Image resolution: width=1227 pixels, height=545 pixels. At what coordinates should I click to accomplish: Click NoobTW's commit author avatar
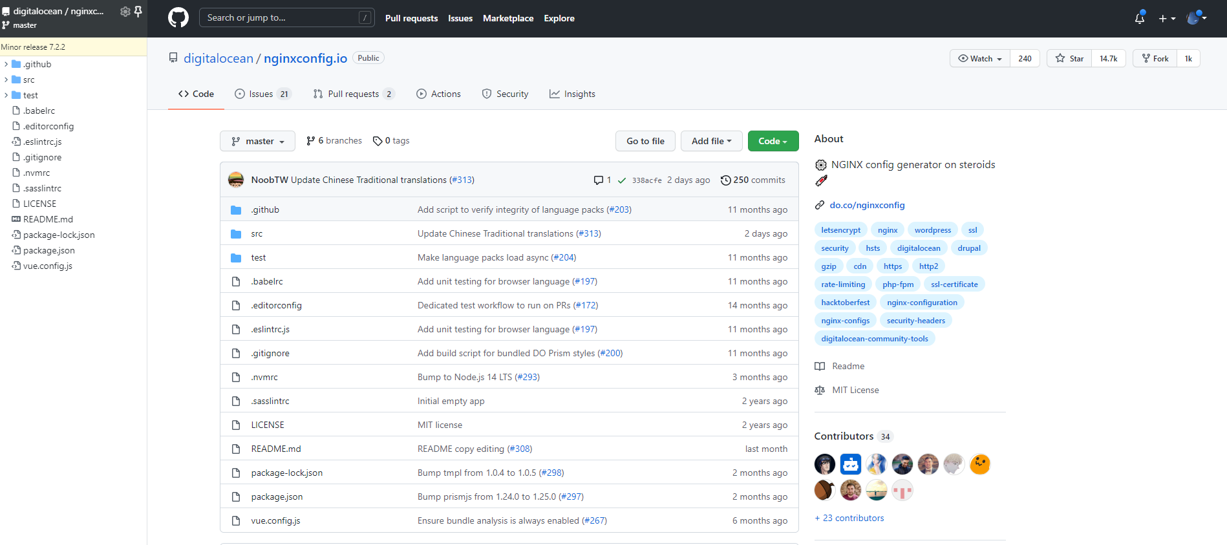pyautogui.click(x=236, y=180)
